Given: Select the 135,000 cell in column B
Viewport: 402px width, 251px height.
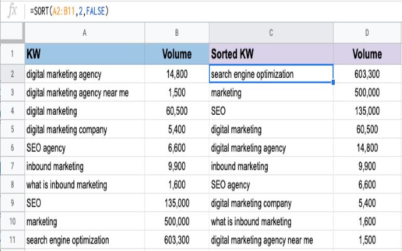Looking at the screenshot, I should (x=177, y=203).
